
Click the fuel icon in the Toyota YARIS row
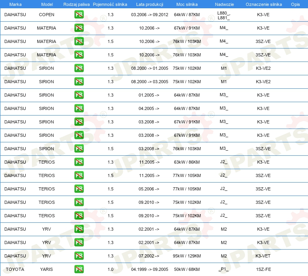(x=79, y=269)
